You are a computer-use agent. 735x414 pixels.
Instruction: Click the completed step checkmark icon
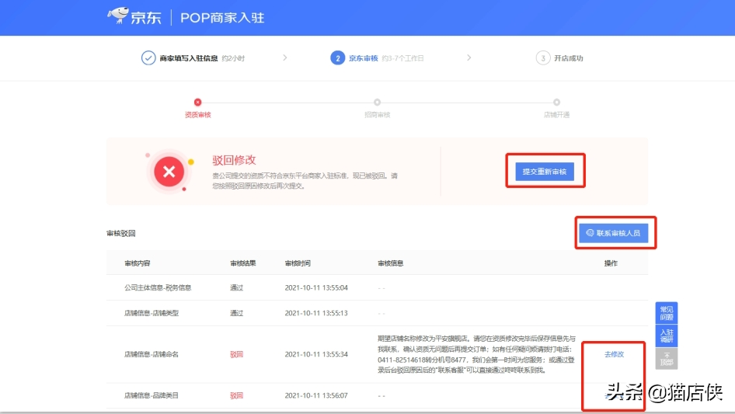pyautogui.click(x=148, y=58)
